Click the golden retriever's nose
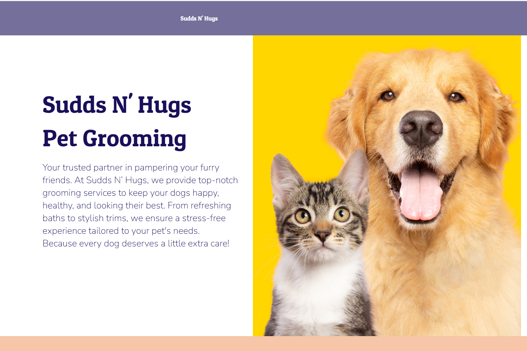 tap(421, 128)
